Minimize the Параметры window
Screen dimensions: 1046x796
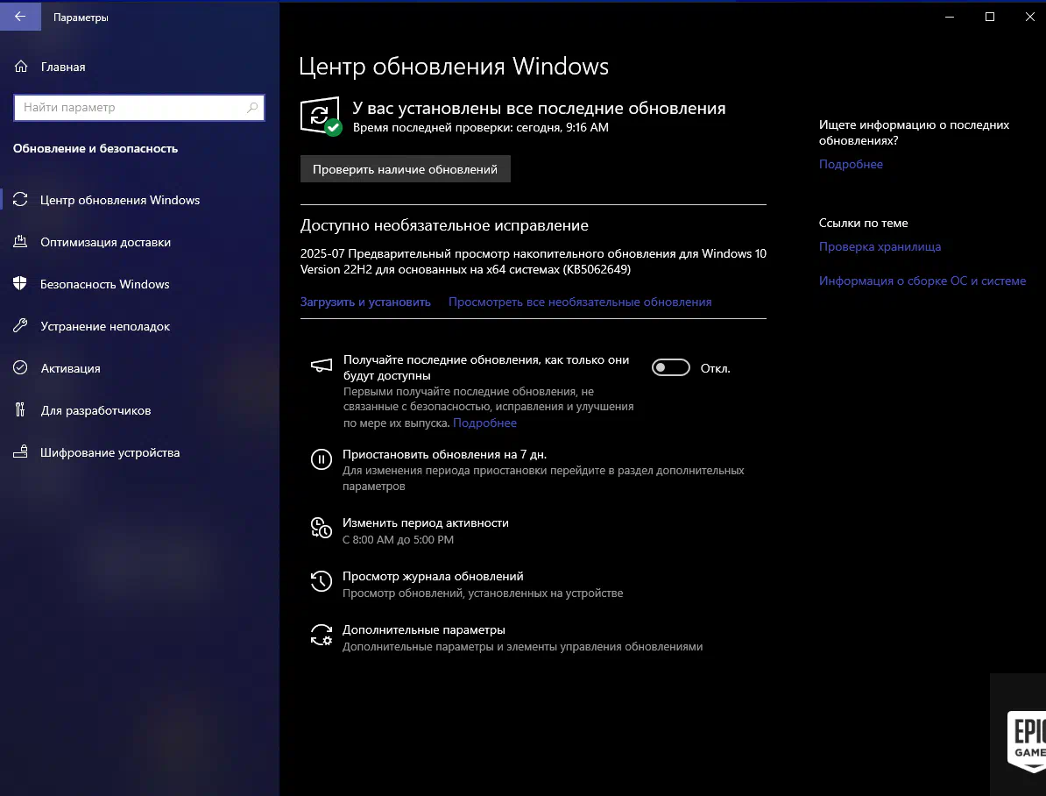click(x=950, y=17)
